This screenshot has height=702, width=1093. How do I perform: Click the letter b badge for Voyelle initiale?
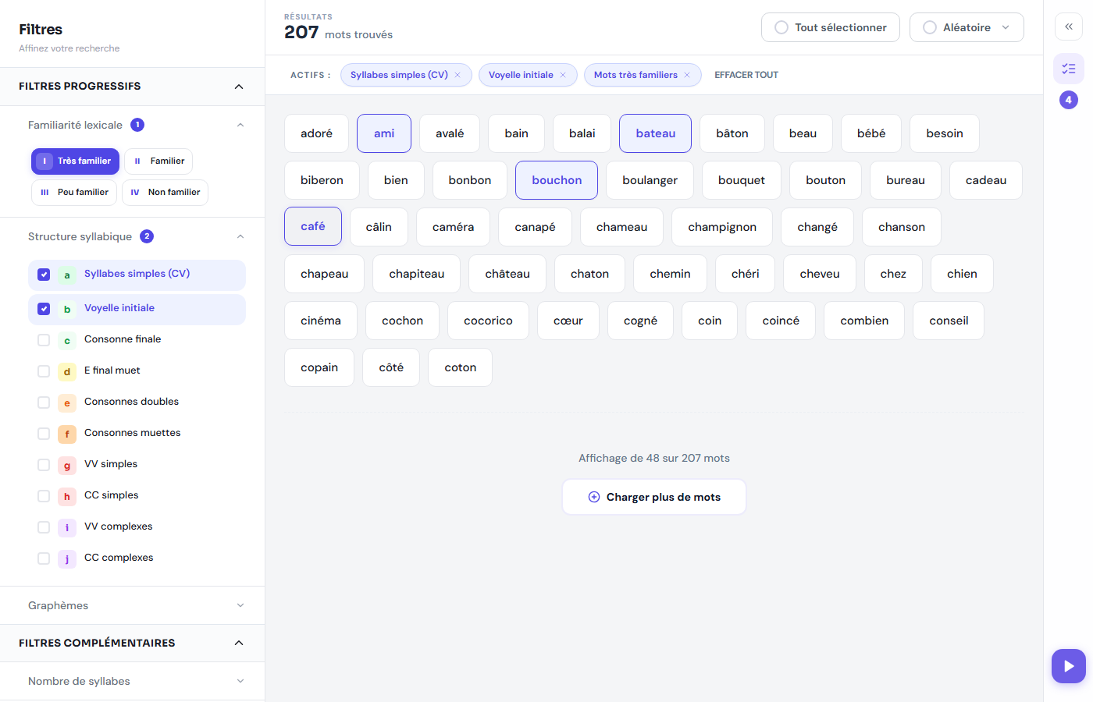click(67, 309)
